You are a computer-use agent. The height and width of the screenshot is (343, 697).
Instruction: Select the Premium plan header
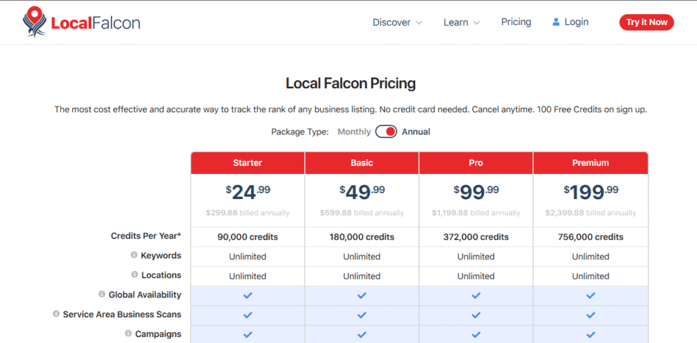(590, 163)
